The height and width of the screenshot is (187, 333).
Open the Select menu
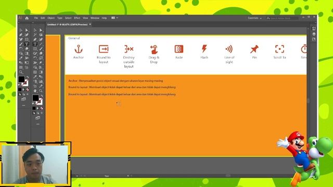(68, 18)
